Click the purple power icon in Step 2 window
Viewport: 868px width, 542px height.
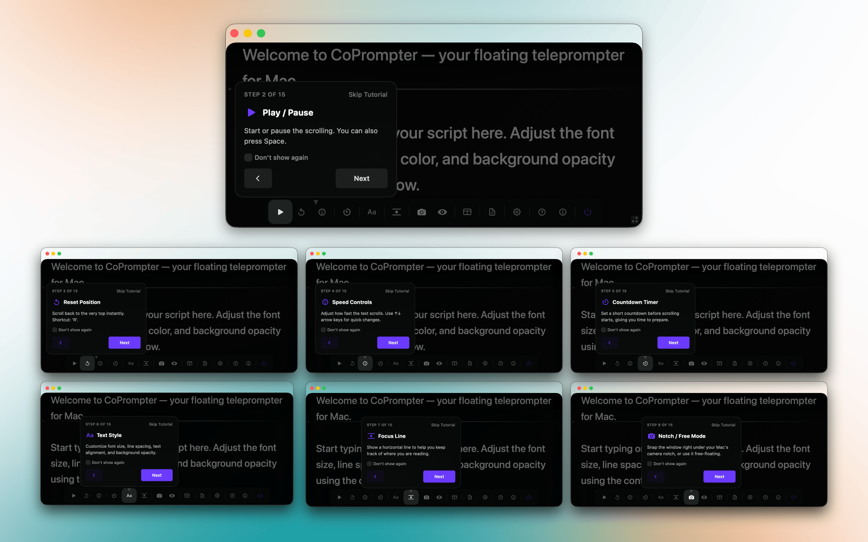[587, 212]
